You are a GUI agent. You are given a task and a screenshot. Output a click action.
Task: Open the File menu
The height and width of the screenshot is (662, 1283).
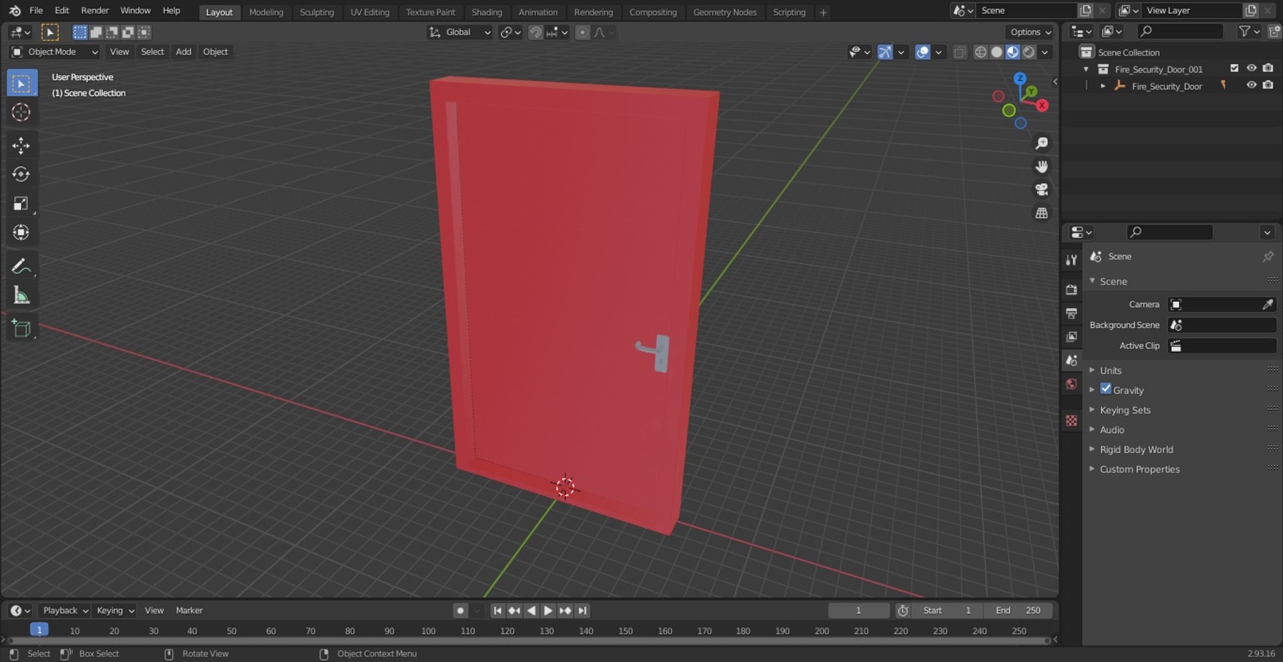[x=36, y=11]
